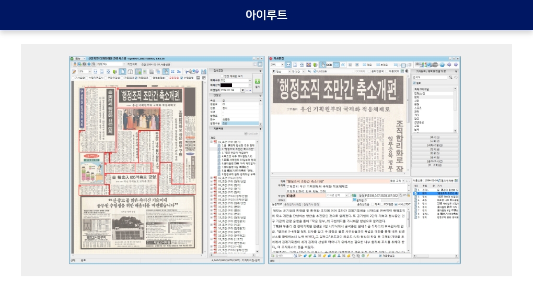Screen dimensions: 533x294
Task: Open the 본문TXT tab
Action: 277,204
